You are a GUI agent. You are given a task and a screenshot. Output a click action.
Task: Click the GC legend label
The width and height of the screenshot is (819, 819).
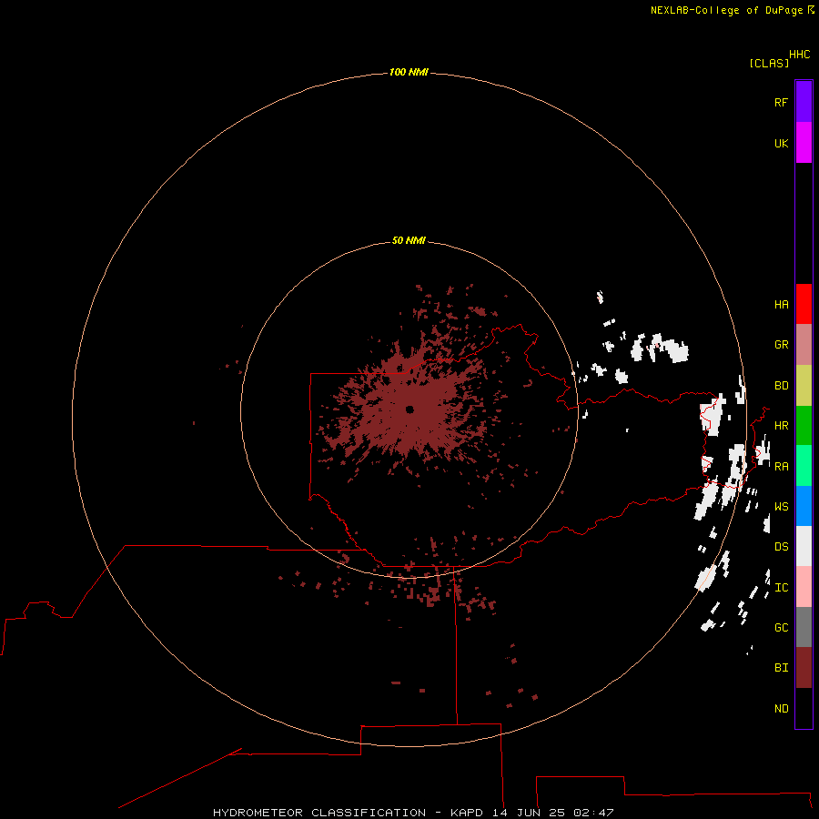781,628
